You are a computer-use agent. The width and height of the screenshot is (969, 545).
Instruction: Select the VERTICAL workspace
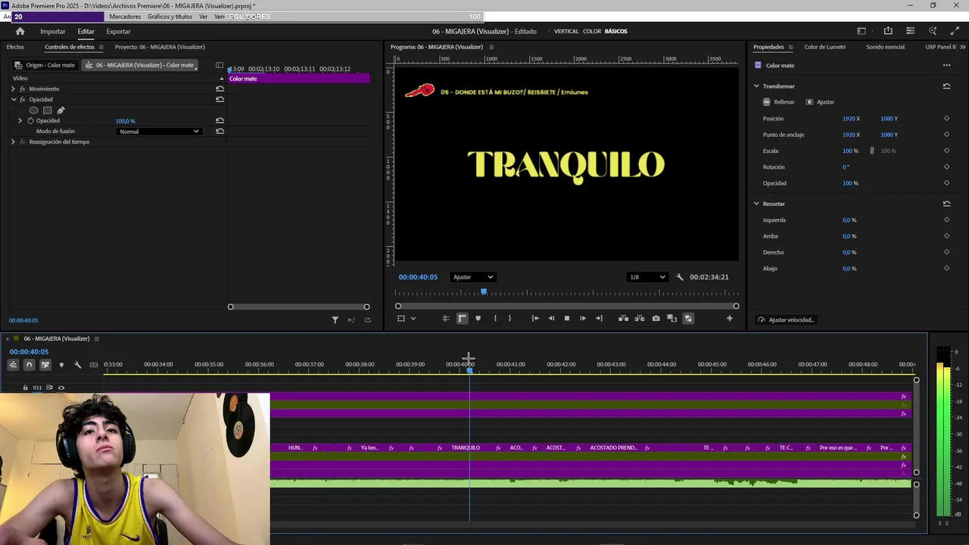click(x=566, y=31)
